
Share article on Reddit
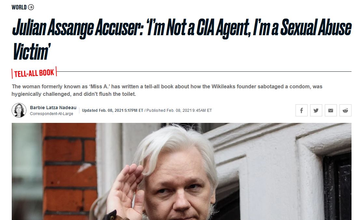pyautogui.click(x=345, y=110)
